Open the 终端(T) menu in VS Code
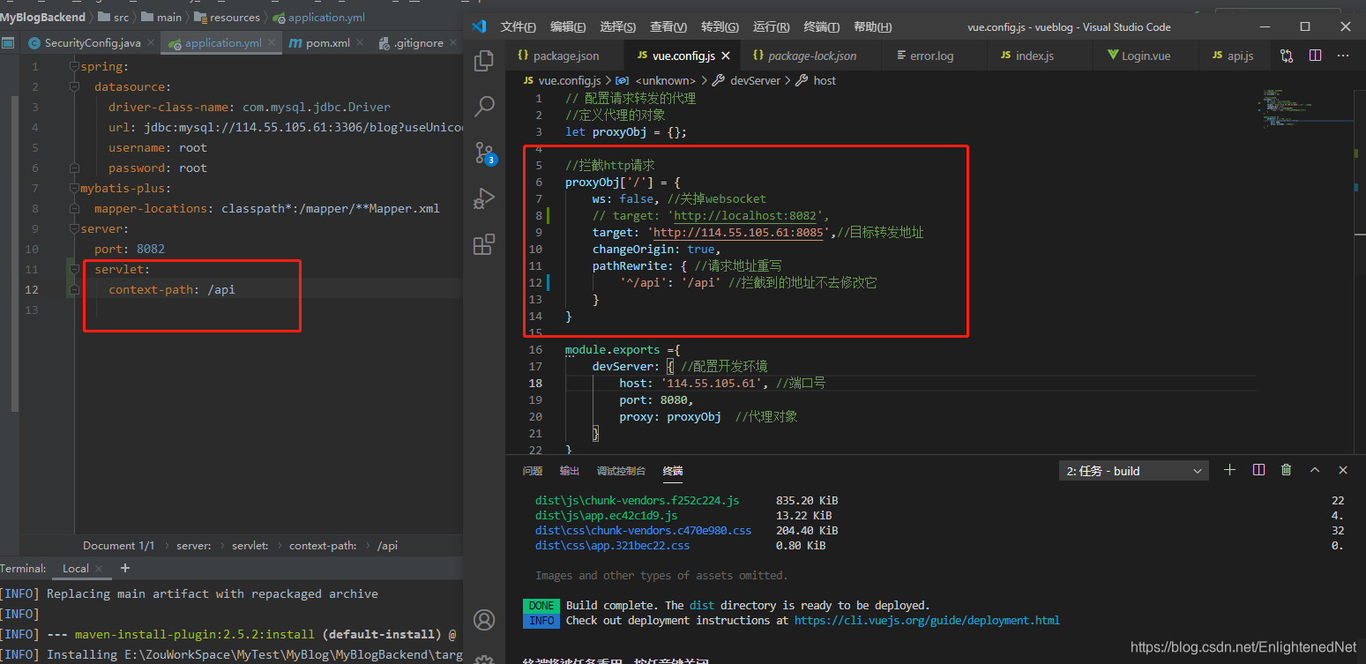 click(822, 27)
